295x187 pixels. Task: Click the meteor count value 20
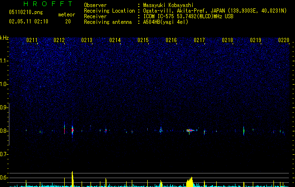pos(68,22)
